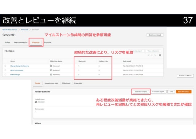This screenshot has height=139, width=196.
Task: Click the Edit button in Review overview
Action: [171, 92]
